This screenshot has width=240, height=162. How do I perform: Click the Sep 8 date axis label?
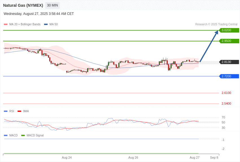[x=214, y=157]
